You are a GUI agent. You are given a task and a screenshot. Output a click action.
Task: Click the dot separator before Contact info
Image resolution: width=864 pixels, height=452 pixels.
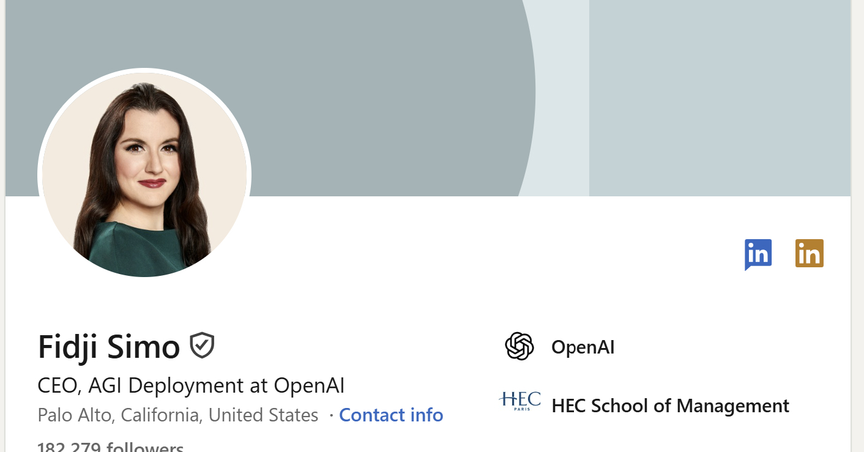[332, 415]
